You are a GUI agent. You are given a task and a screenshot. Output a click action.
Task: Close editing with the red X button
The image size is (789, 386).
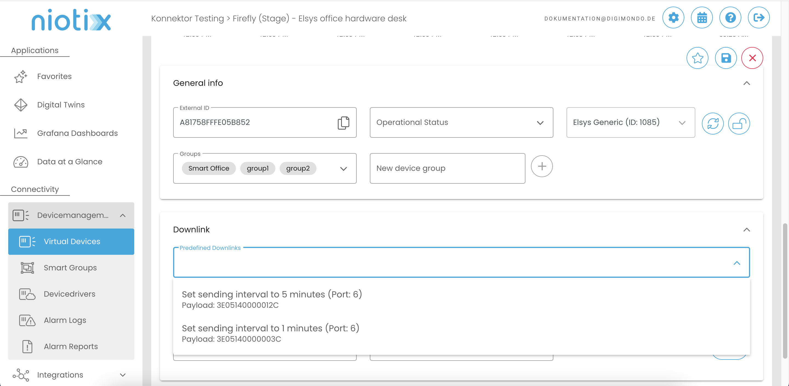(x=752, y=58)
